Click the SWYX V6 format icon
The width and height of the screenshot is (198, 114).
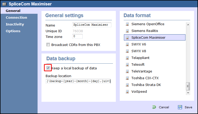pyautogui.click(x=127, y=44)
